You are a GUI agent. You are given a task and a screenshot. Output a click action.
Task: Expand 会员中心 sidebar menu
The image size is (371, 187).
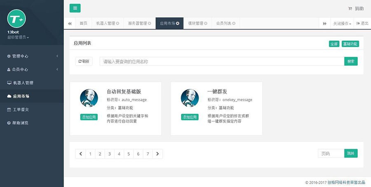[32, 69]
